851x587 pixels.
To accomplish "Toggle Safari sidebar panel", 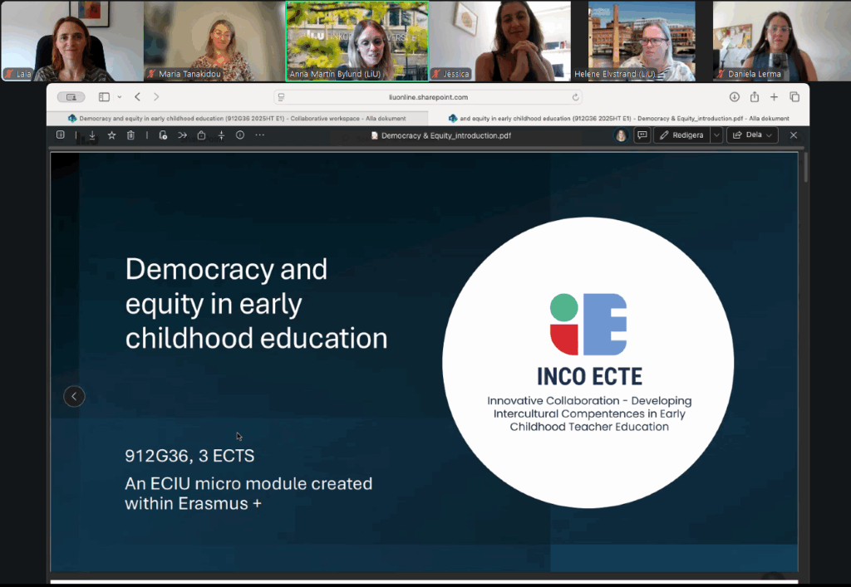I will click(104, 97).
